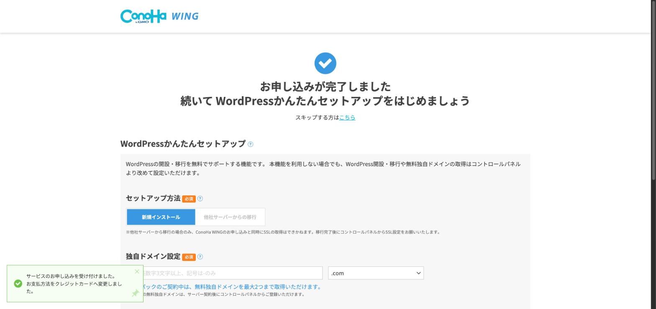Screen dimensions: 656x309
Task: Click help icon next to 独自ドメイン設定
Action: [200, 257]
